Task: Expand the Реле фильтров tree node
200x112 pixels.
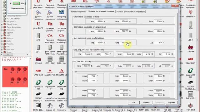Action: (x=2, y=27)
